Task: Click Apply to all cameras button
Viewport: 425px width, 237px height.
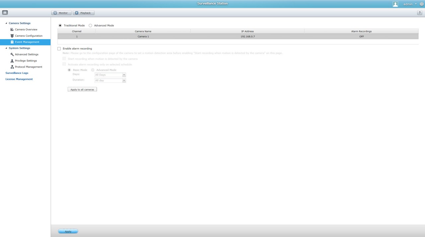Action: click(x=82, y=89)
